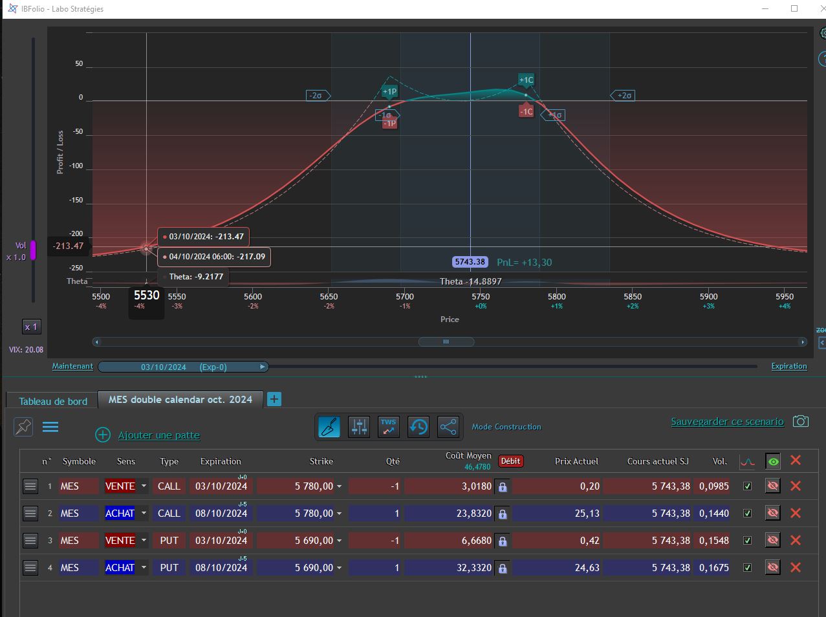
Task: Click the share nodes icon
Action: click(x=448, y=427)
